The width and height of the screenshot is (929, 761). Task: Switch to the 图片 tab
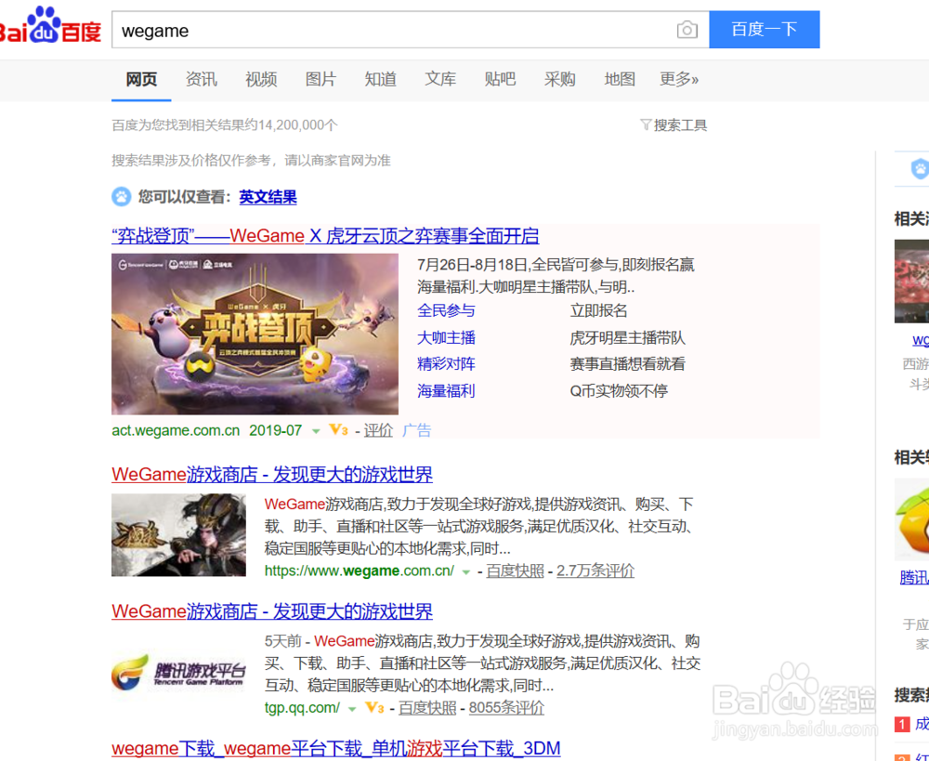tap(321, 79)
